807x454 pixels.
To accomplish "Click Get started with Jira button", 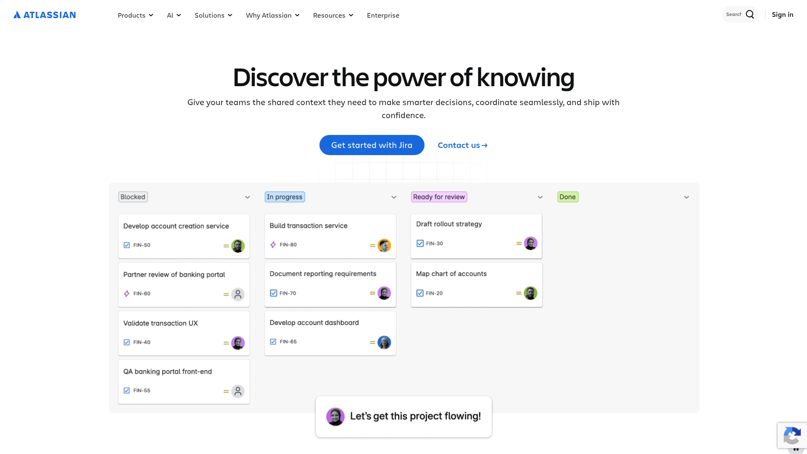I will point(372,145).
